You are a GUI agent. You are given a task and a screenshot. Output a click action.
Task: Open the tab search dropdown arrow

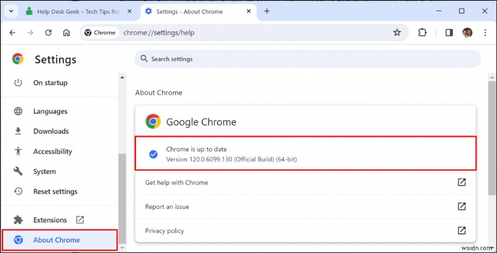coord(11,11)
